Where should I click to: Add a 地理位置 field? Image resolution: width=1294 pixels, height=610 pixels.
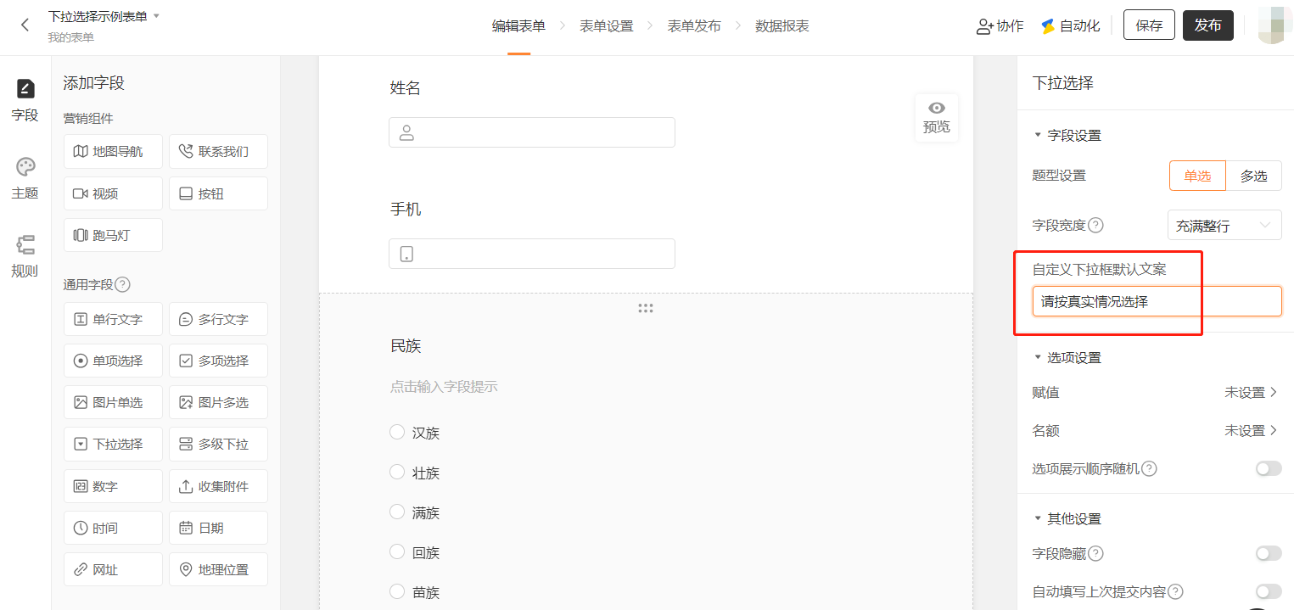(x=218, y=569)
